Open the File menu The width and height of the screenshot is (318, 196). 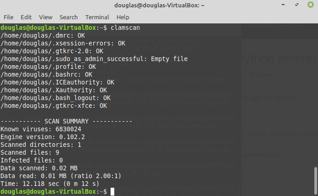9,17
